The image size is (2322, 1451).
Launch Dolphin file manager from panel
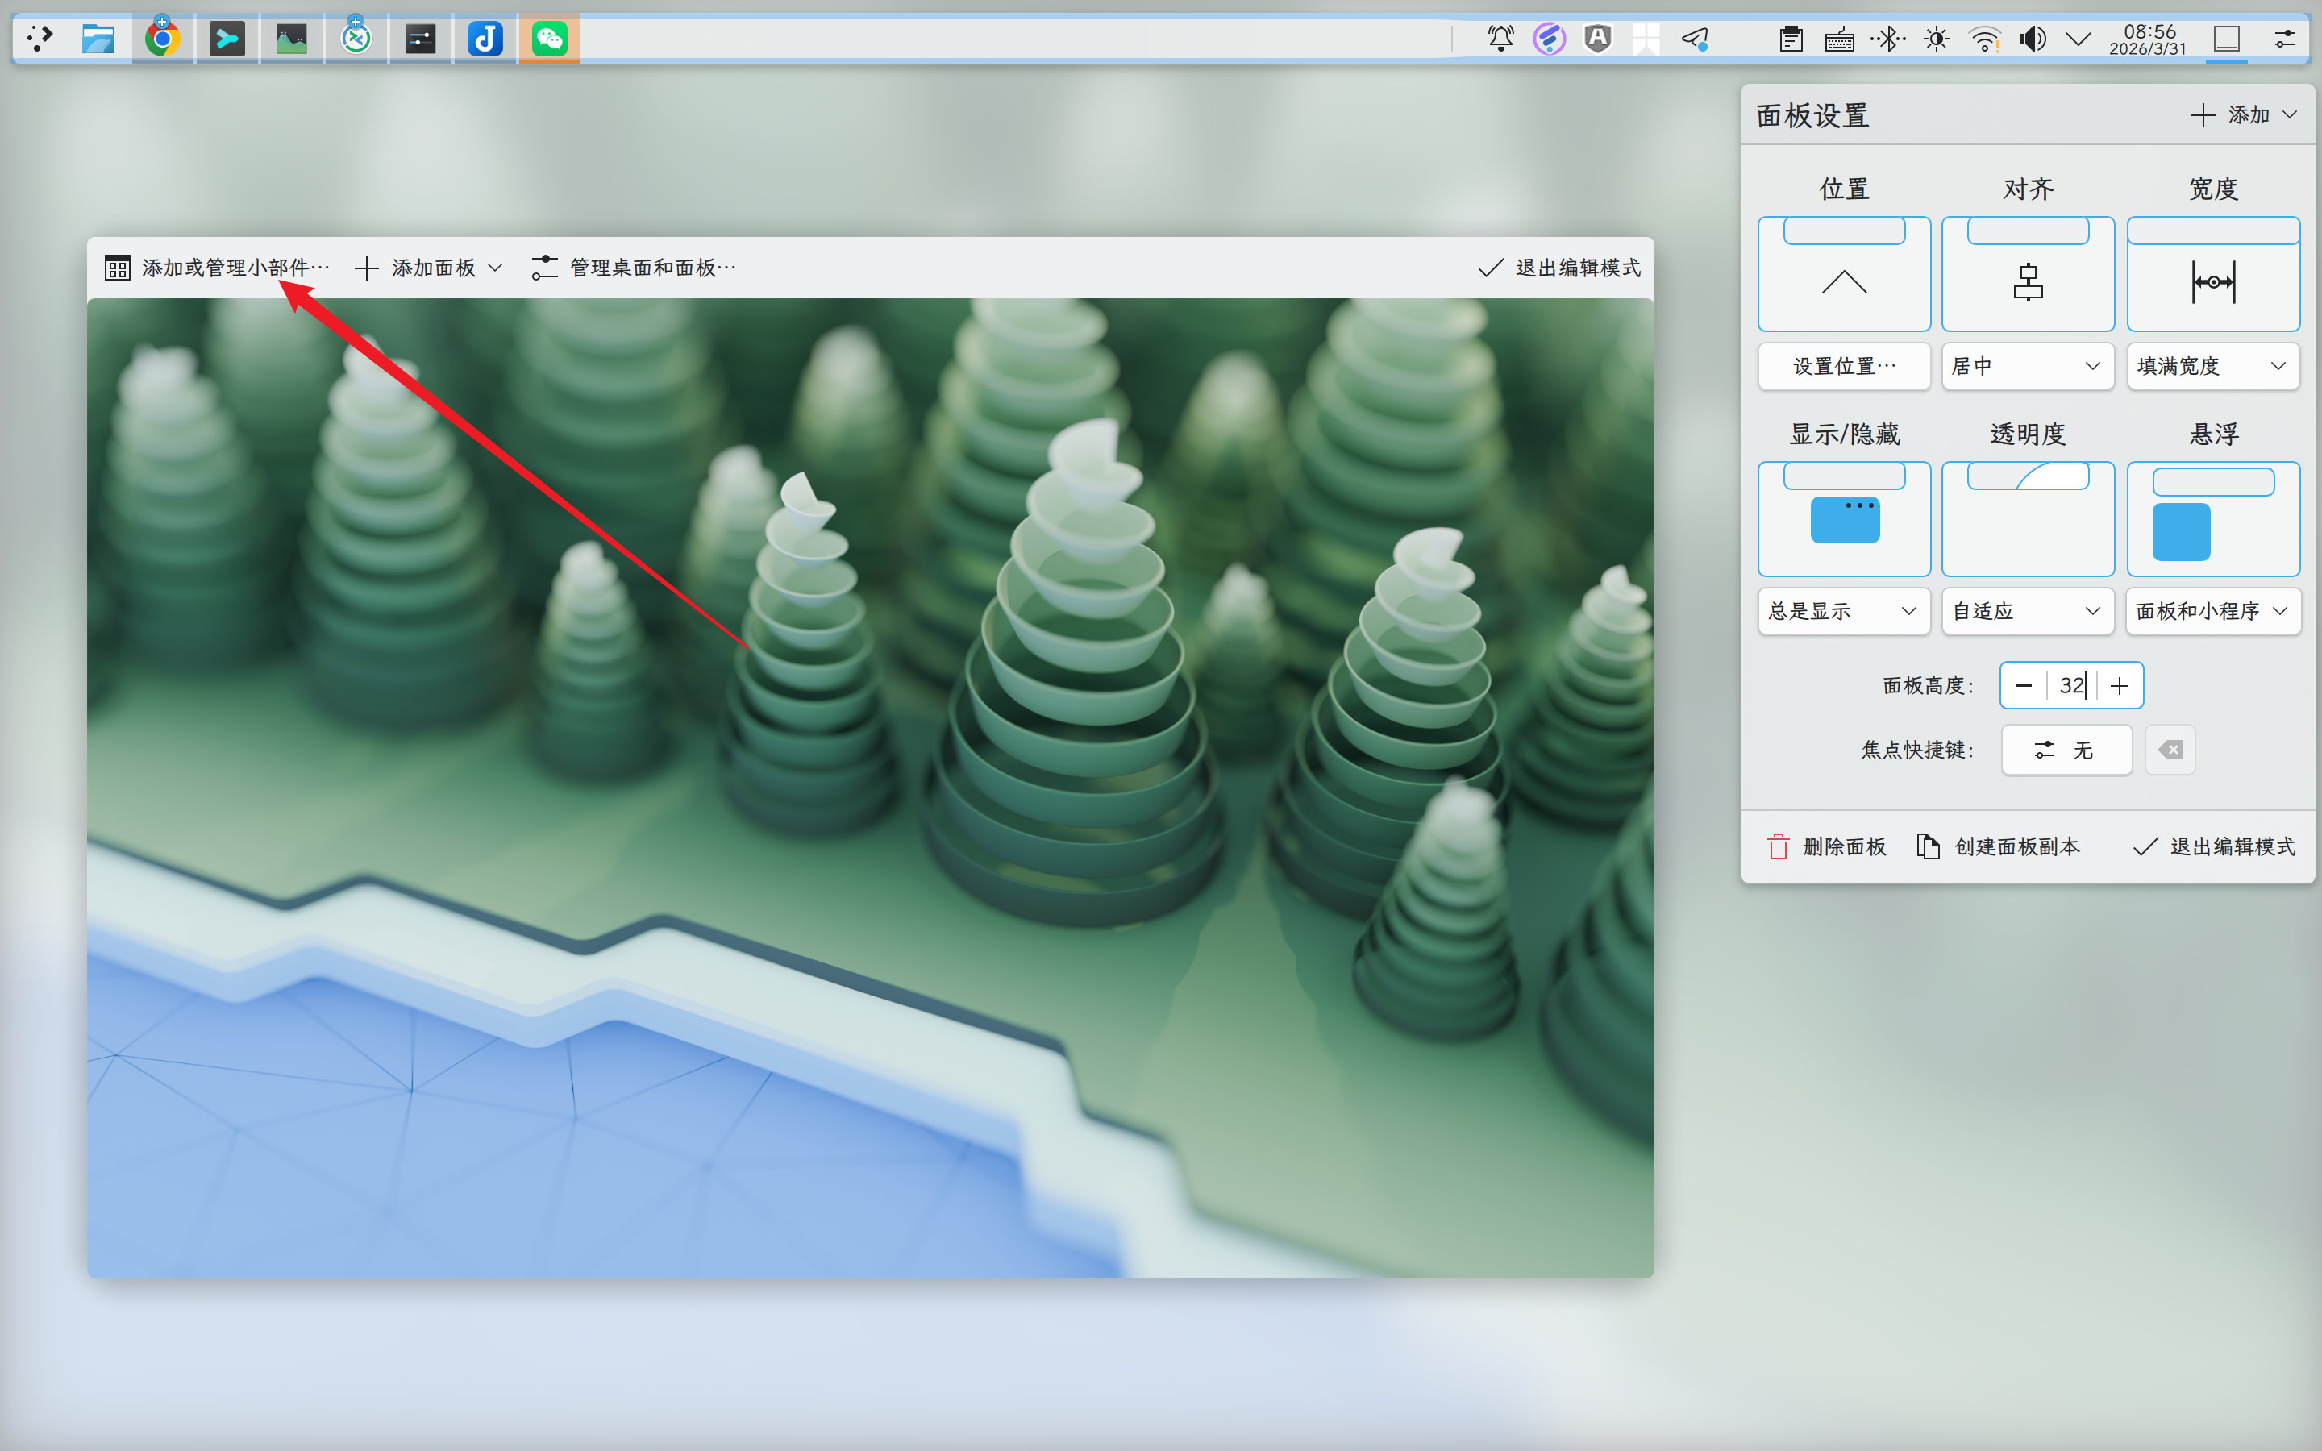coord(98,39)
